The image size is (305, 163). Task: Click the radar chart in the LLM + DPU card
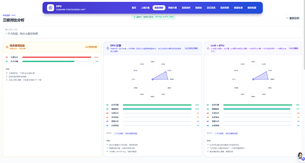pos(253,79)
